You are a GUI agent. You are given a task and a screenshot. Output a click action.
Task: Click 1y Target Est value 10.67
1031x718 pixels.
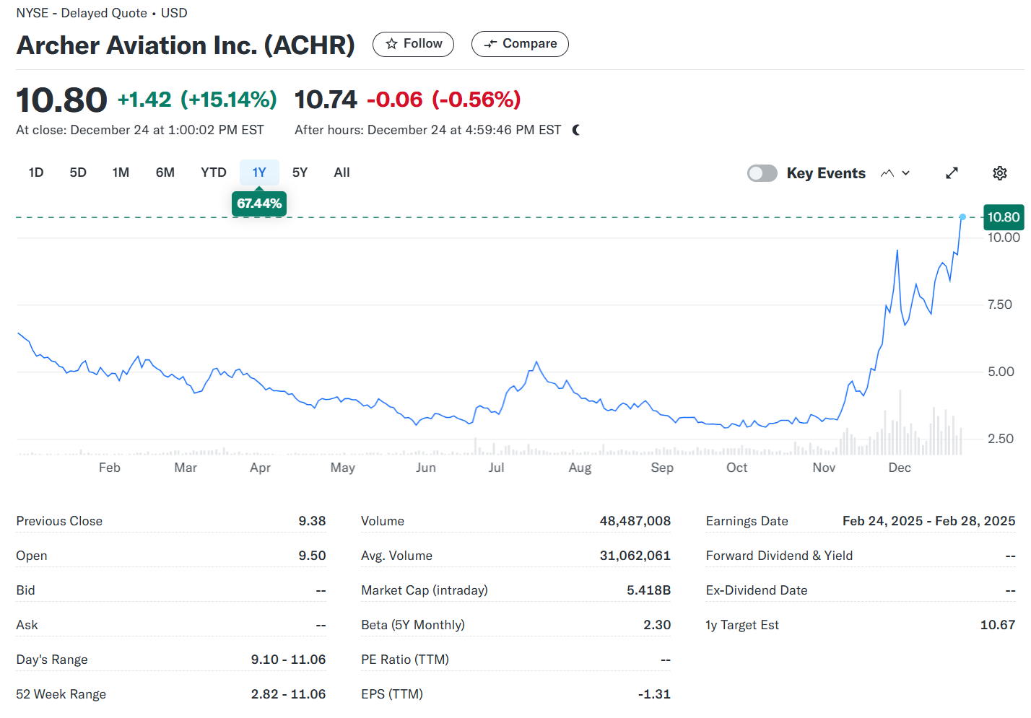pyautogui.click(x=998, y=625)
